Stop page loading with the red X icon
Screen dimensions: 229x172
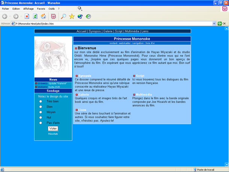(x=27, y=17)
